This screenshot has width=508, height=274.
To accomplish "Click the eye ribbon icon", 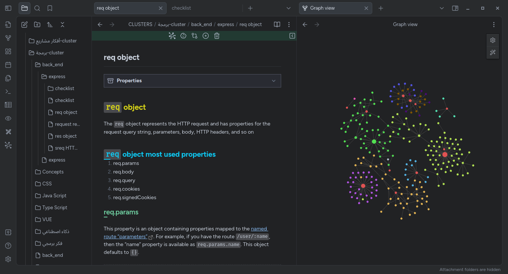I will (8, 118).
